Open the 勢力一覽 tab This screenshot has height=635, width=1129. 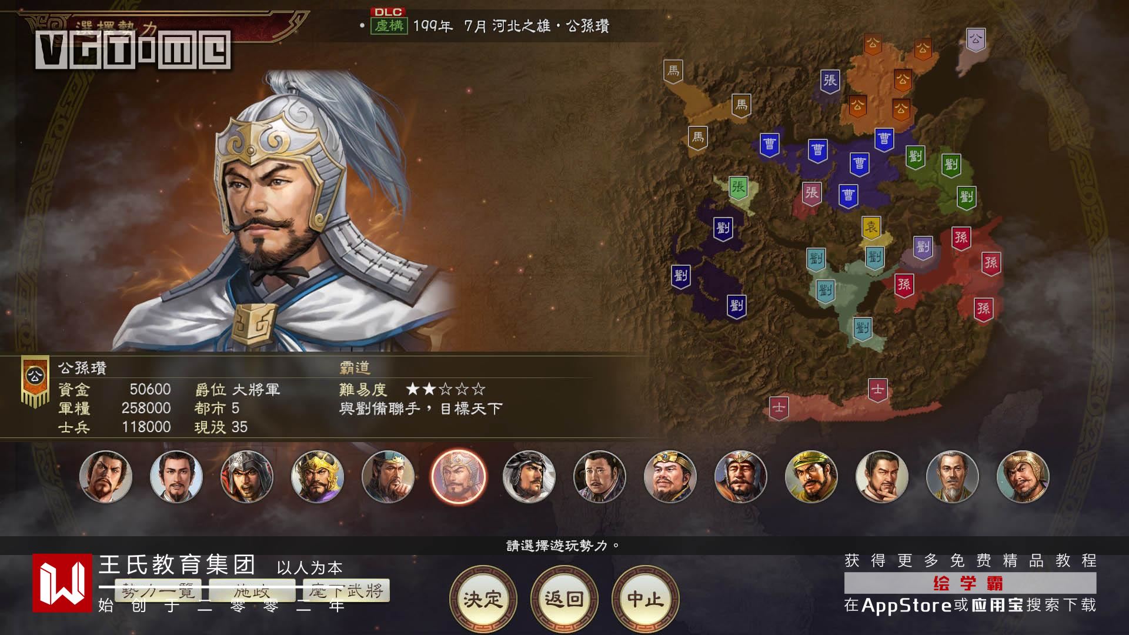point(158,591)
